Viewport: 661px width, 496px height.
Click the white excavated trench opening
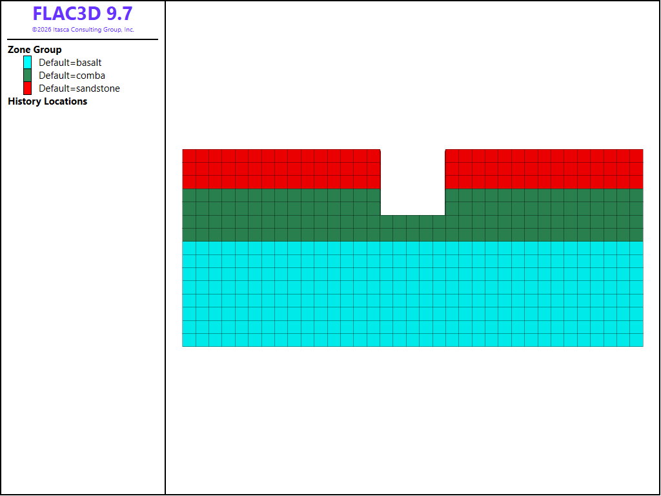click(x=413, y=182)
